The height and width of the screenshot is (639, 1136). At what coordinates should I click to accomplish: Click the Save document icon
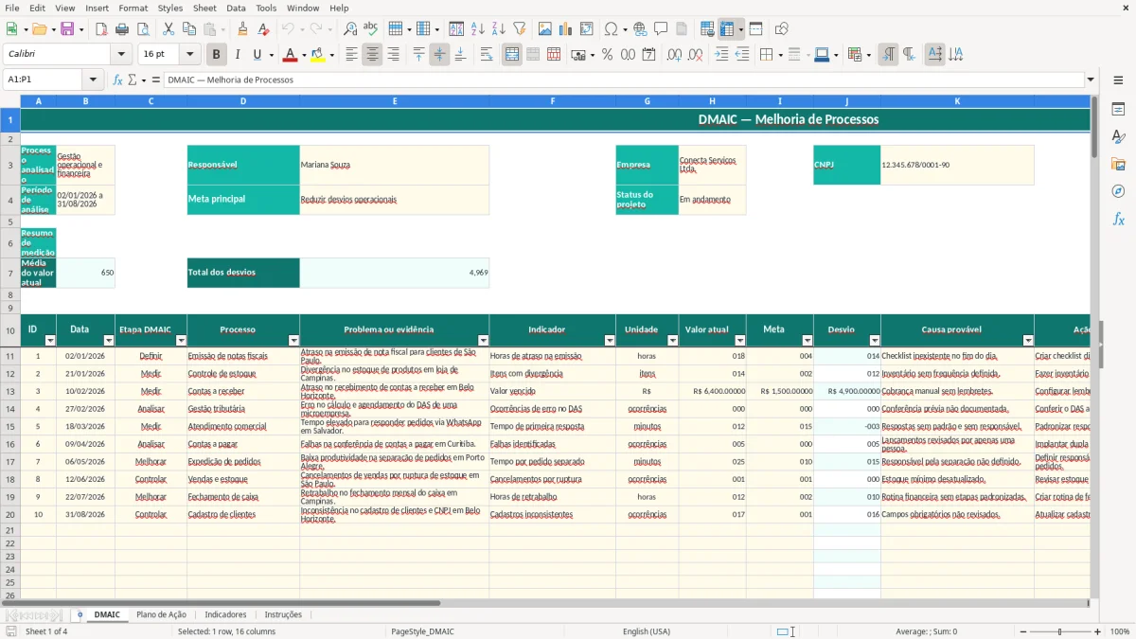[x=66, y=29]
